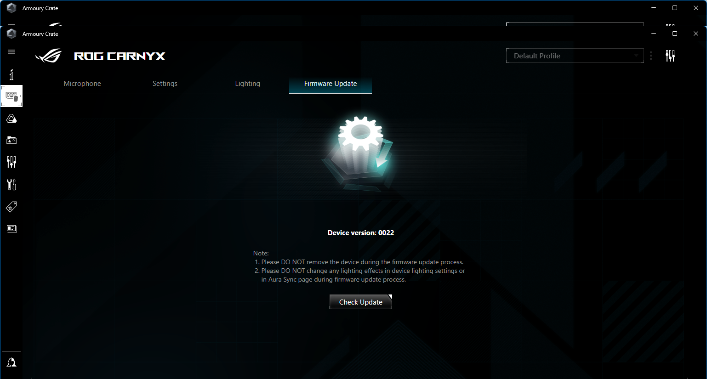Viewport: 707px width, 379px height.
Task: Minimize the background Armoury Crate window
Action: click(x=654, y=8)
